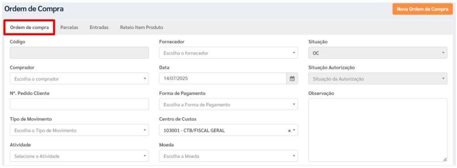Clear Centro de Custos selection with x
This screenshot has height=168, width=457.
click(289, 131)
